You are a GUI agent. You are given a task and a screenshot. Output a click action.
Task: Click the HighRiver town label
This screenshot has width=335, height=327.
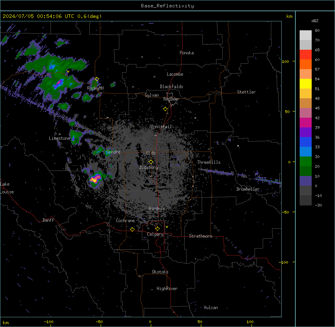(167, 289)
